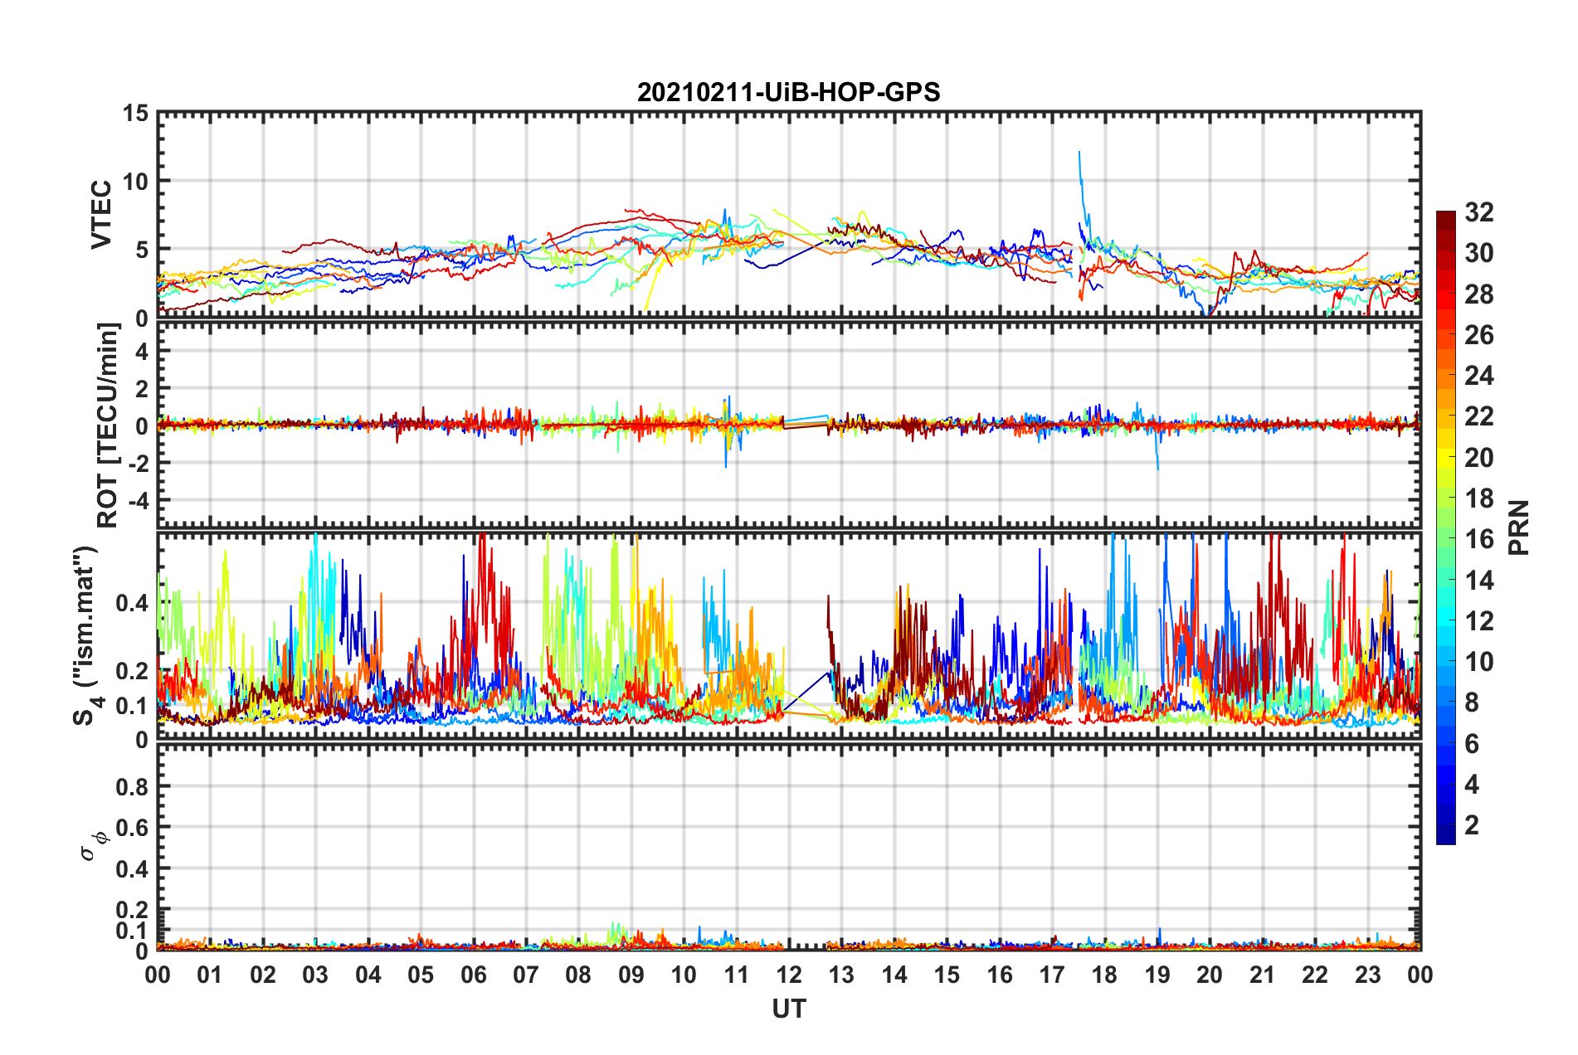Click the VTEC tick label 15
The width and height of the screenshot is (1578, 1055).
[x=136, y=113]
